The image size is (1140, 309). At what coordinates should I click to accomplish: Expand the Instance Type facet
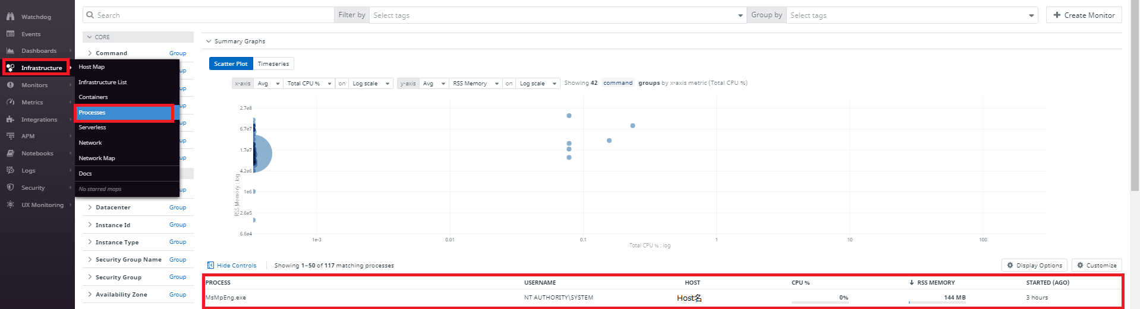[90, 242]
